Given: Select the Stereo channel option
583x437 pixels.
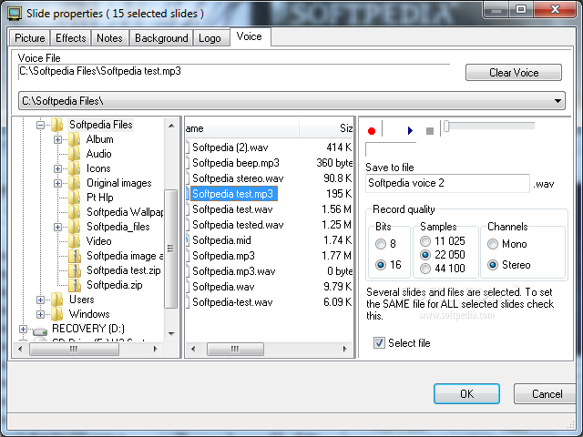Looking at the screenshot, I should [x=493, y=265].
